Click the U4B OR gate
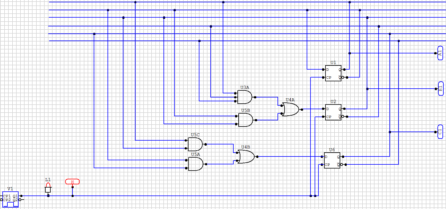446x209 pixels. pyautogui.click(x=246, y=157)
